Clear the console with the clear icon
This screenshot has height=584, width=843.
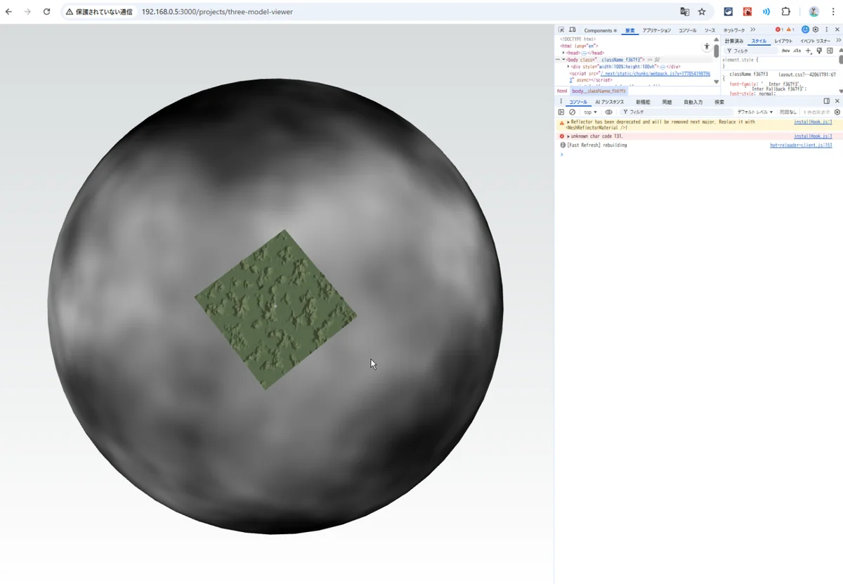(x=573, y=112)
